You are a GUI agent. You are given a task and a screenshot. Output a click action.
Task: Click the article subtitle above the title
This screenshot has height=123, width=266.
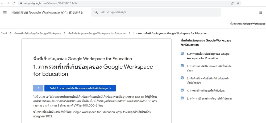(x=83, y=59)
